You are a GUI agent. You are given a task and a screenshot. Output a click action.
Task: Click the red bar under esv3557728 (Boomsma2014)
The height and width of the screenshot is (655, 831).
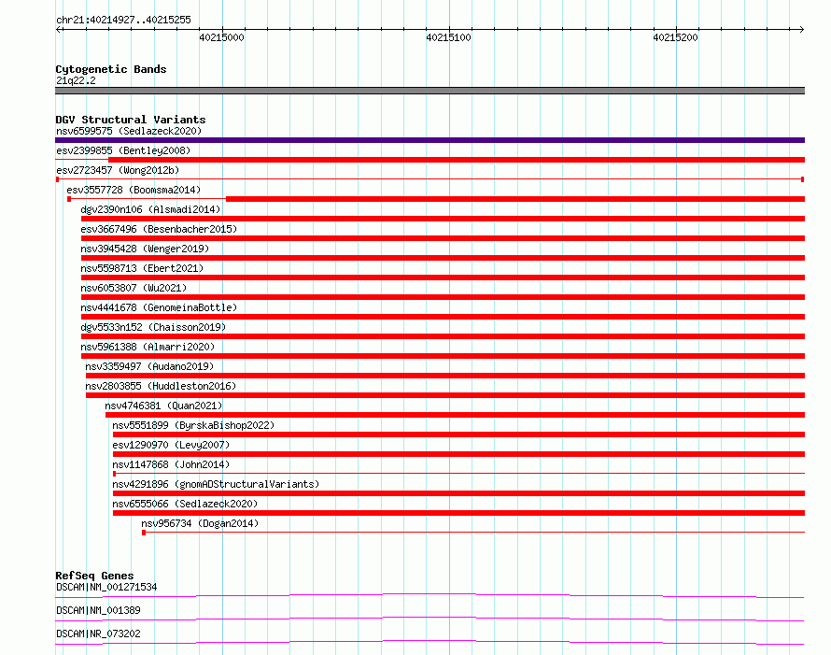click(515, 199)
